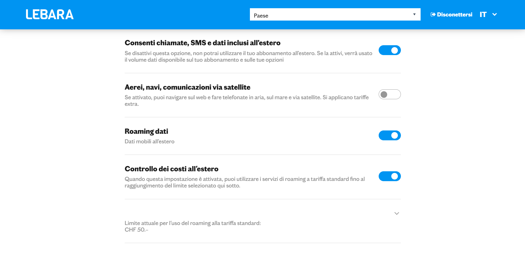Viewport: 525px width, 262px height.
Task: Click the CHF 50.– limit value
Action: tap(136, 230)
